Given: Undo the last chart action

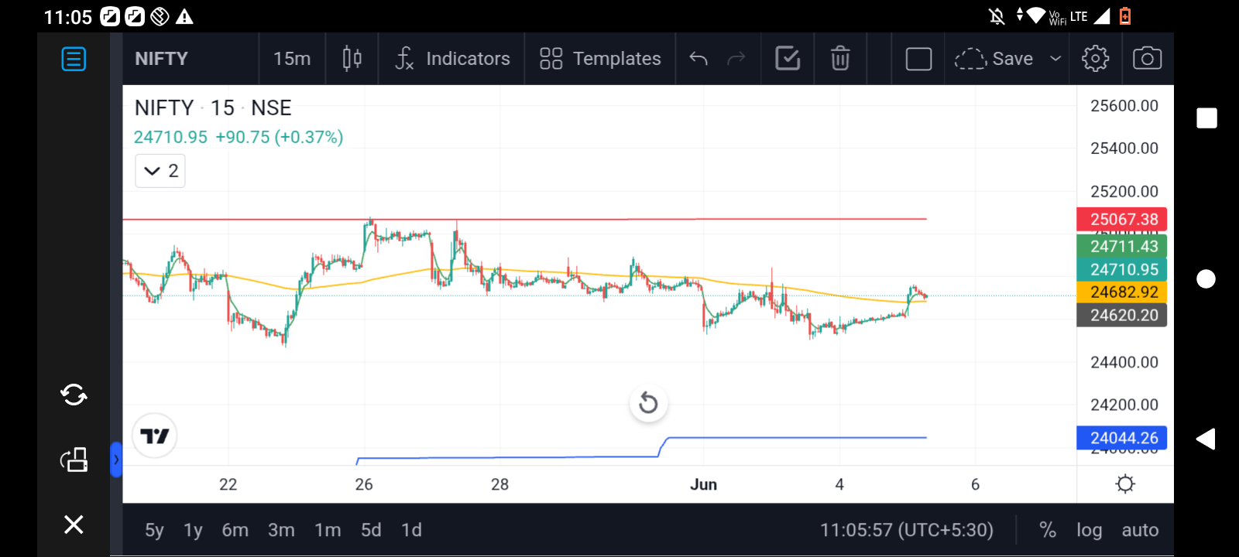Looking at the screenshot, I should [x=698, y=59].
